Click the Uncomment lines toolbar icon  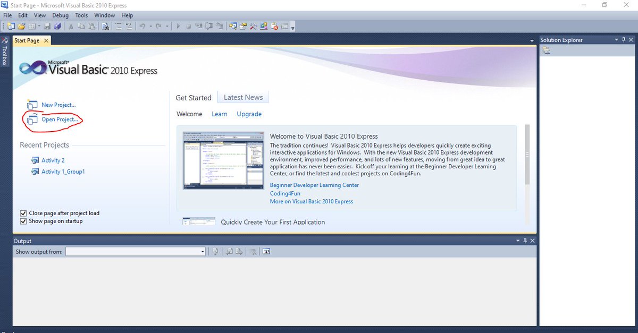[x=129, y=26]
